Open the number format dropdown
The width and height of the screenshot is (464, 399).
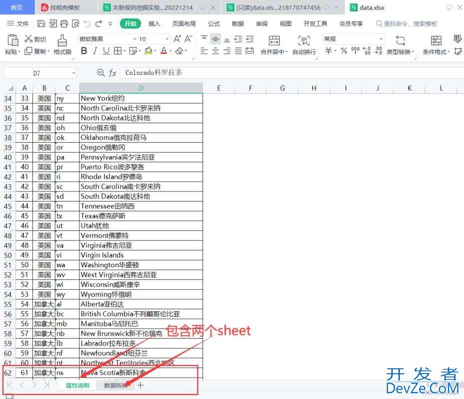coord(381,39)
